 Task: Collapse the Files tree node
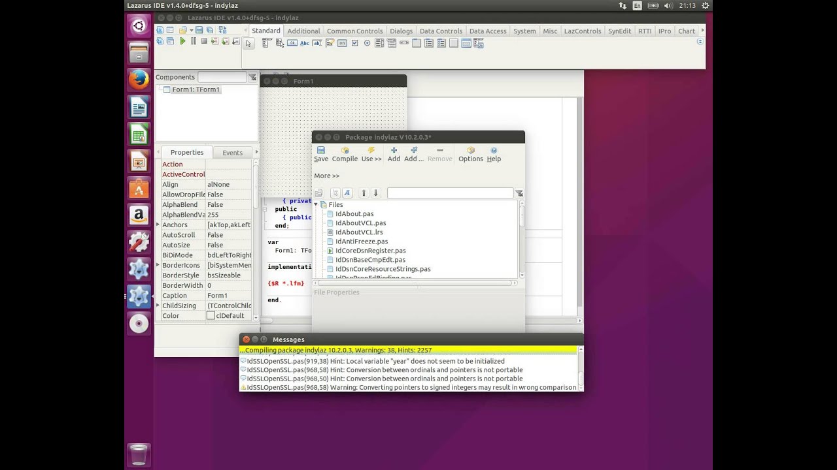point(316,204)
